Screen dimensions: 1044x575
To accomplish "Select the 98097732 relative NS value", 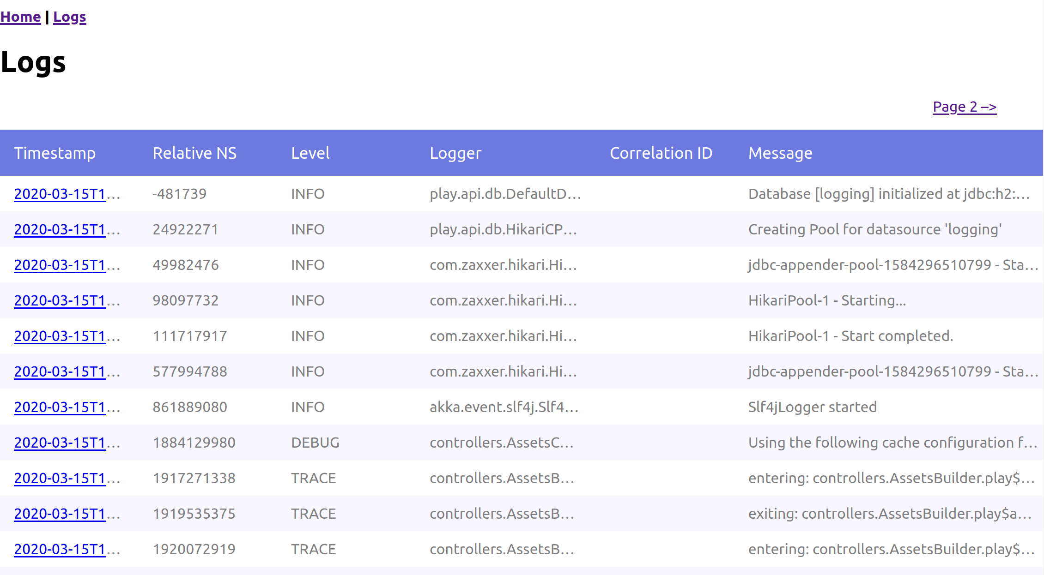I will pos(185,300).
